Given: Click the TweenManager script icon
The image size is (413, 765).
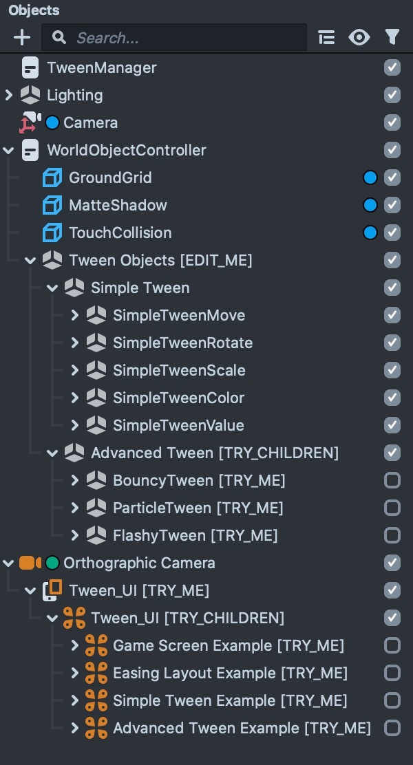Looking at the screenshot, I should (30, 67).
